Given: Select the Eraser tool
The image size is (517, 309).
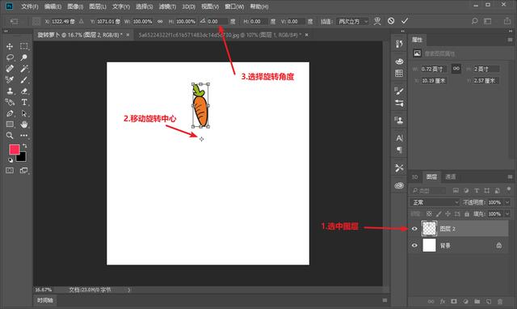Looking at the screenshot, I should (x=23, y=91).
